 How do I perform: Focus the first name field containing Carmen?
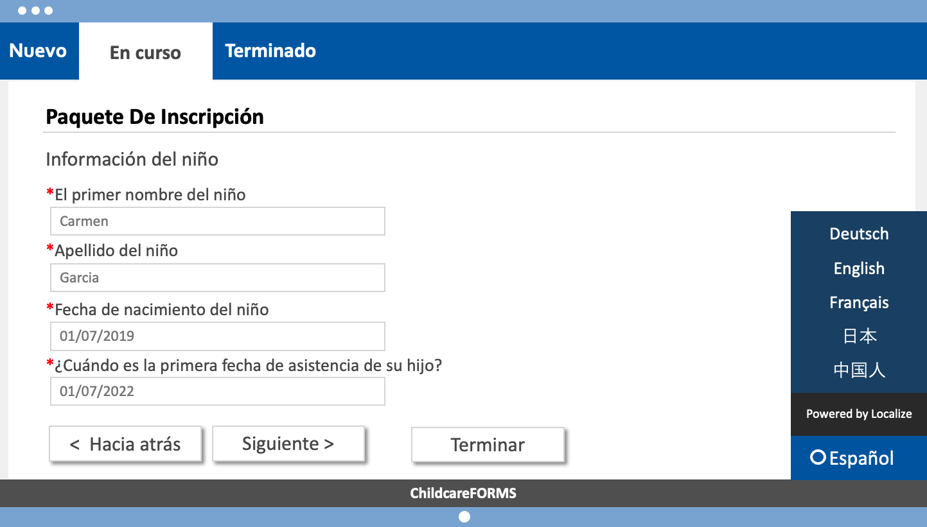point(218,221)
